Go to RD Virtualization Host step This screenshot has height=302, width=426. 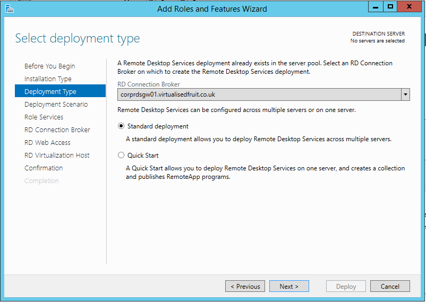57,156
